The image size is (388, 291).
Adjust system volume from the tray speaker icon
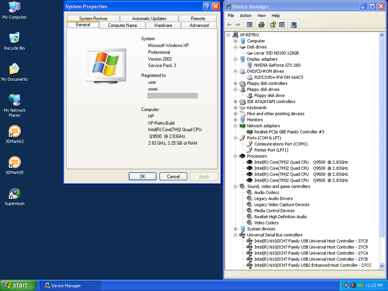[352, 285]
